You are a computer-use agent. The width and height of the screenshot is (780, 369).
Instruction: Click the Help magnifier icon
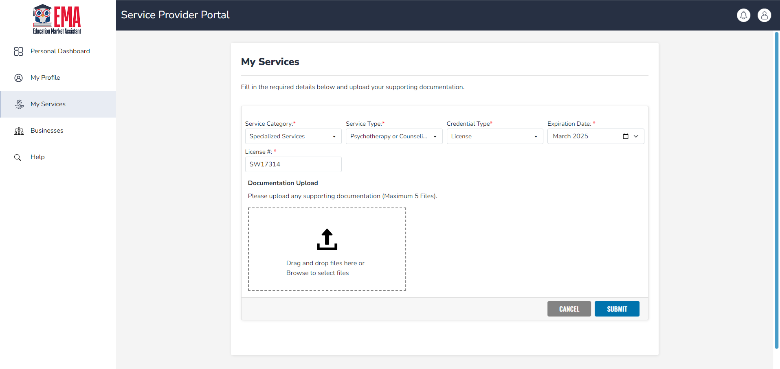pos(18,157)
